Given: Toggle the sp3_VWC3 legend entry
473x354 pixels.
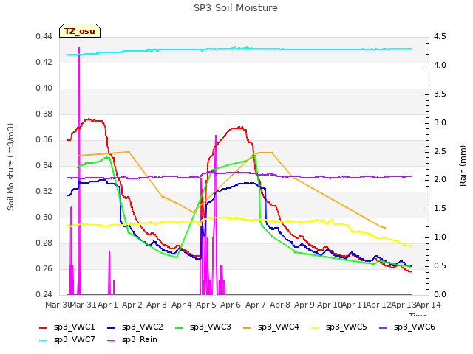Looking at the screenshot, I should point(203,327).
